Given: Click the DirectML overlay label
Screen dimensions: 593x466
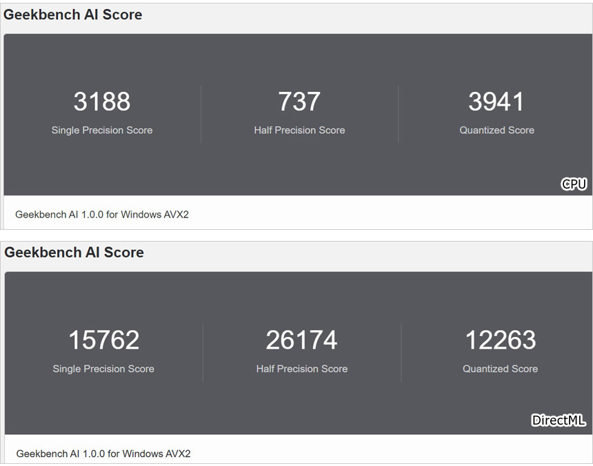Looking at the screenshot, I should point(559,420).
